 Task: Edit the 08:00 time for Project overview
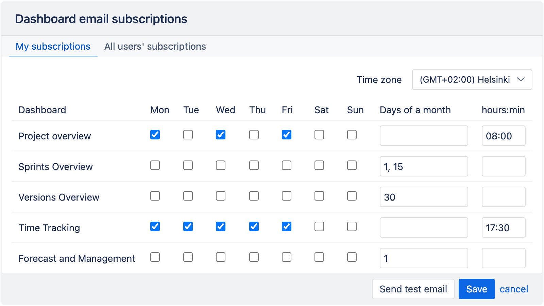pos(504,136)
